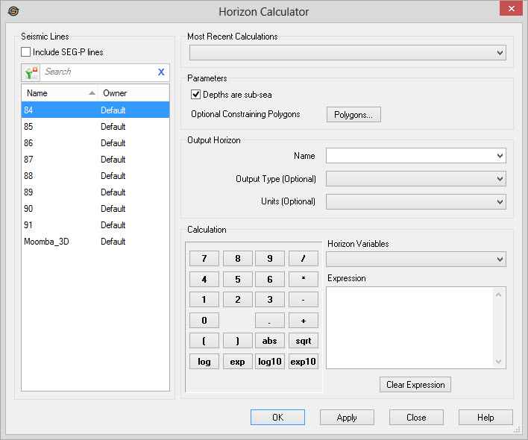Click Clear Expression button
This screenshot has height=440, width=528.
(x=415, y=385)
